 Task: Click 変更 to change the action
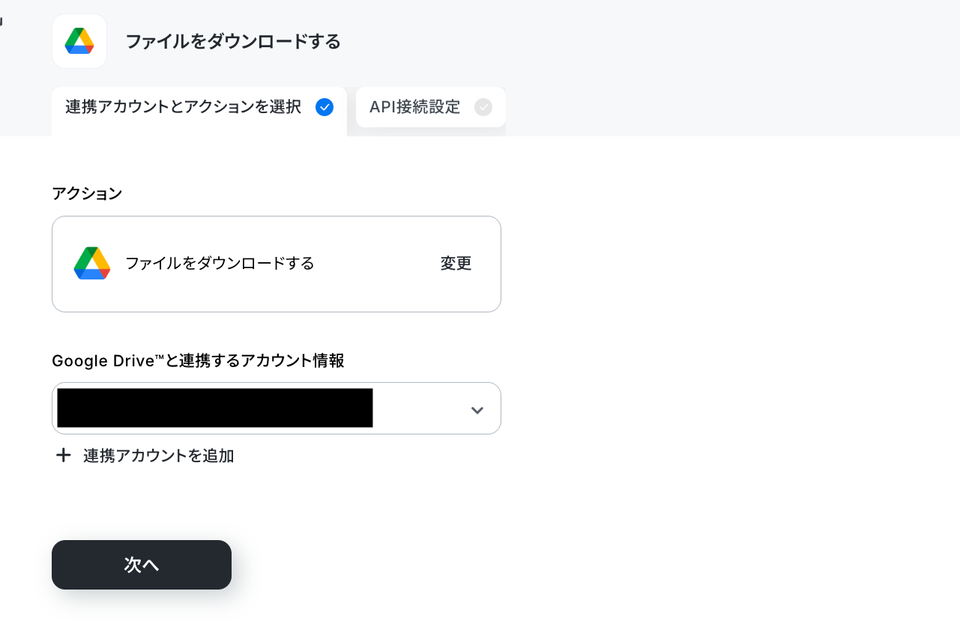coord(456,264)
